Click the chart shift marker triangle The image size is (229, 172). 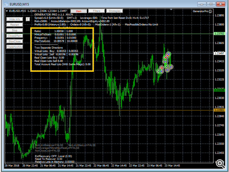point(171,10)
